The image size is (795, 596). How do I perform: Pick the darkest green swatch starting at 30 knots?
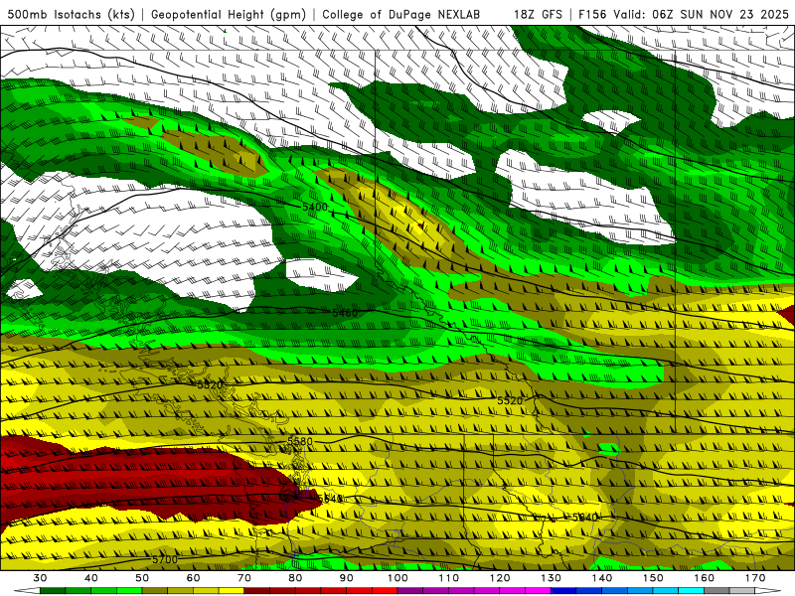click(53, 591)
